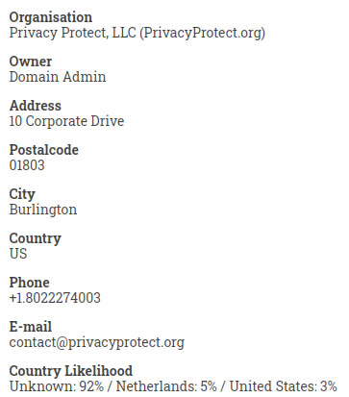This screenshot has width=349, height=397.
Task: Open the contact@privacyprotect.org email address
Action: (97, 343)
